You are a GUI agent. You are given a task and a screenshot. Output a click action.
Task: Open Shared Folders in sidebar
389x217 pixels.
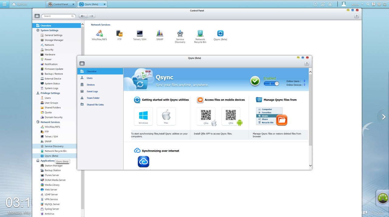(53, 107)
